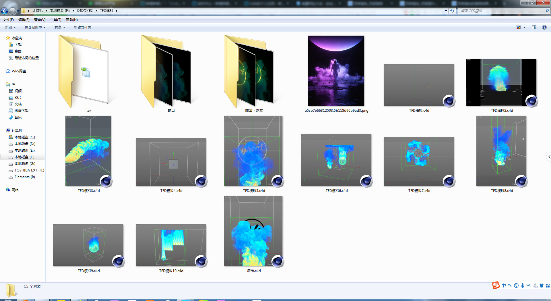Refresh the current folder view
The image size is (551, 301).
click(x=452, y=11)
